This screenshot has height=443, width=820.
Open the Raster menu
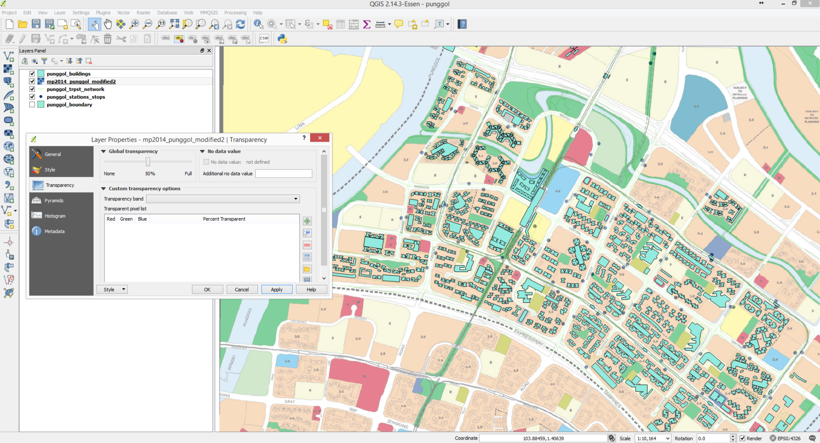(143, 13)
